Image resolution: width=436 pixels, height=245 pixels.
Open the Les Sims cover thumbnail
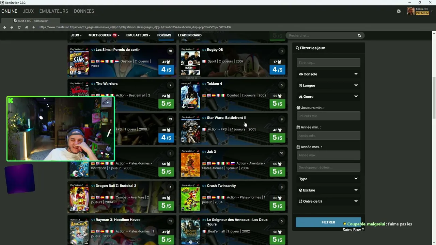point(79,61)
